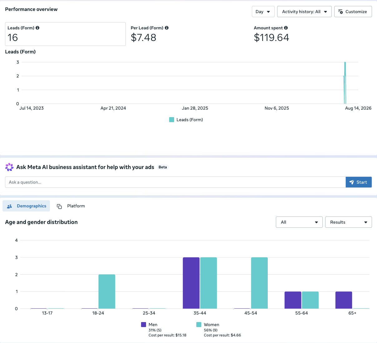Switch to the Platform tab
This screenshot has width=377, height=343.
71,206
